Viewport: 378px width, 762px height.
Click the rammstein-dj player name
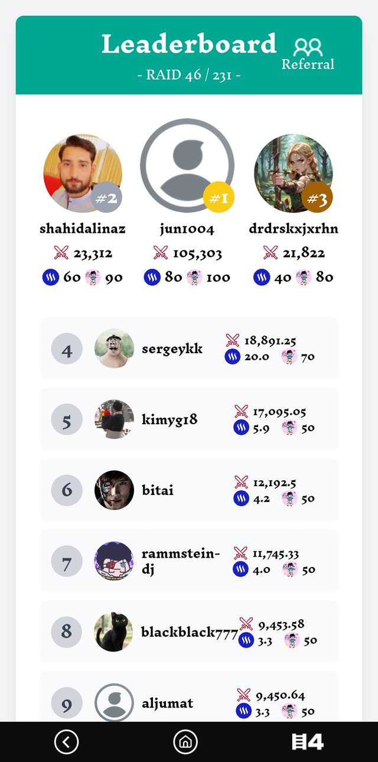click(180, 561)
